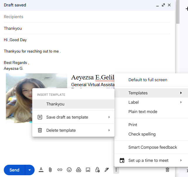The image size is (188, 177).
Task: Click the 'Draft saved' title bar text
Action: (15, 5)
